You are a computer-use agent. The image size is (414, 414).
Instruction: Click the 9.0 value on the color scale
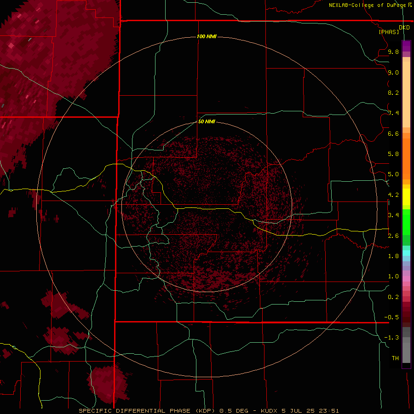tap(393, 72)
